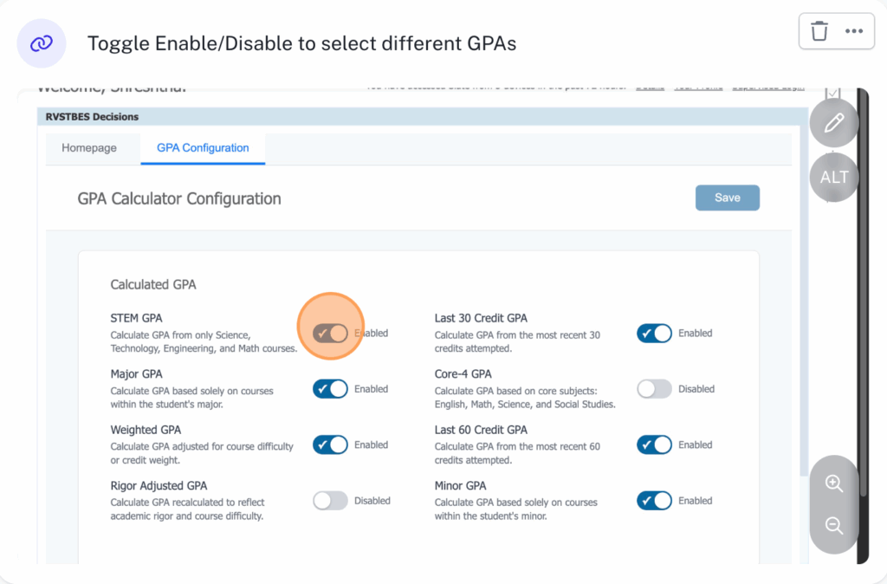This screenshot has width=887, height=584.
Task: Switch to the Homepage tab
Action: pyautogui.click(x=89, y=148)
